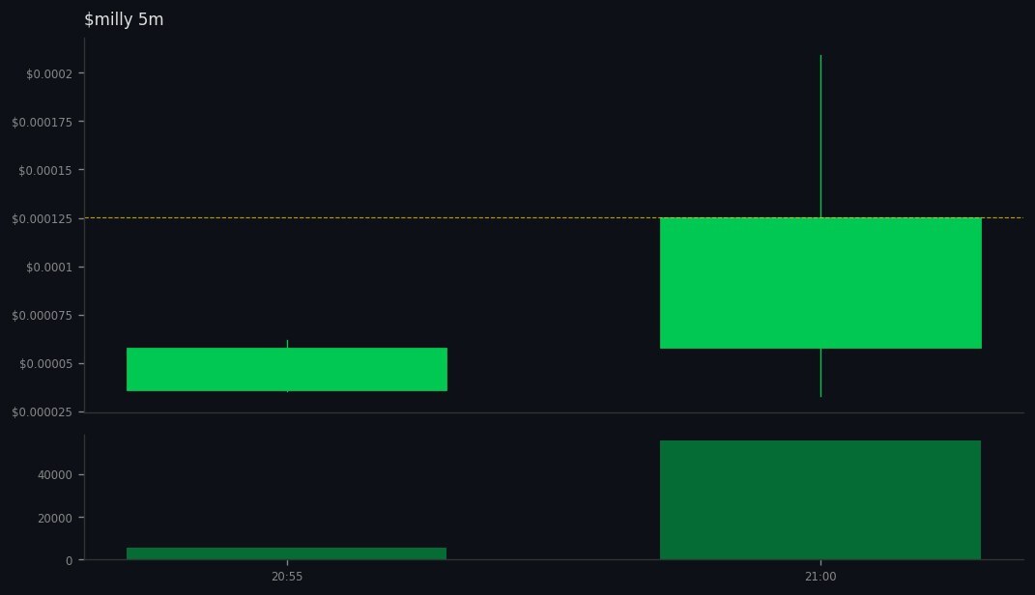1035x595 pixels.
Task: Click the 0 volume axis label
Action: click(68, 560)
